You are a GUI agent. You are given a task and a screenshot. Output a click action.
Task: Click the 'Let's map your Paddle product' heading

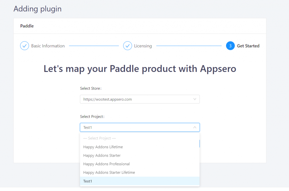tap(140, 69)
